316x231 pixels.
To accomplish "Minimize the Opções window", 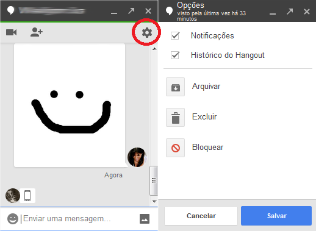I will (273, 14).
